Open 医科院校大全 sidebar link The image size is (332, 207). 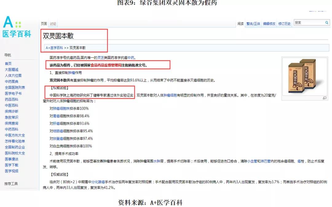[15, 153]
